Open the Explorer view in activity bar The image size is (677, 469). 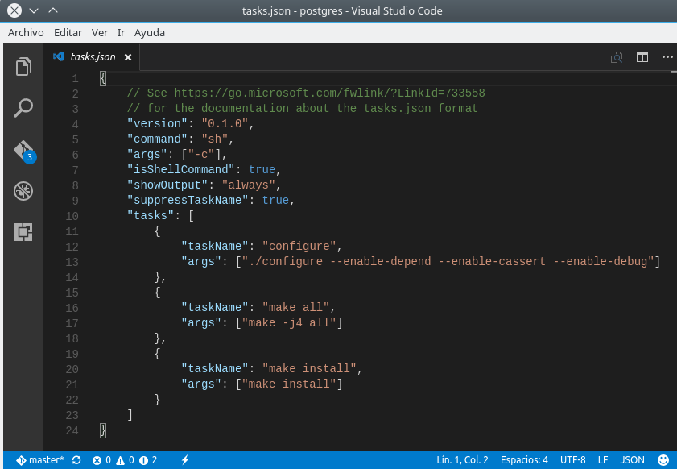click(x=23, y=66)
